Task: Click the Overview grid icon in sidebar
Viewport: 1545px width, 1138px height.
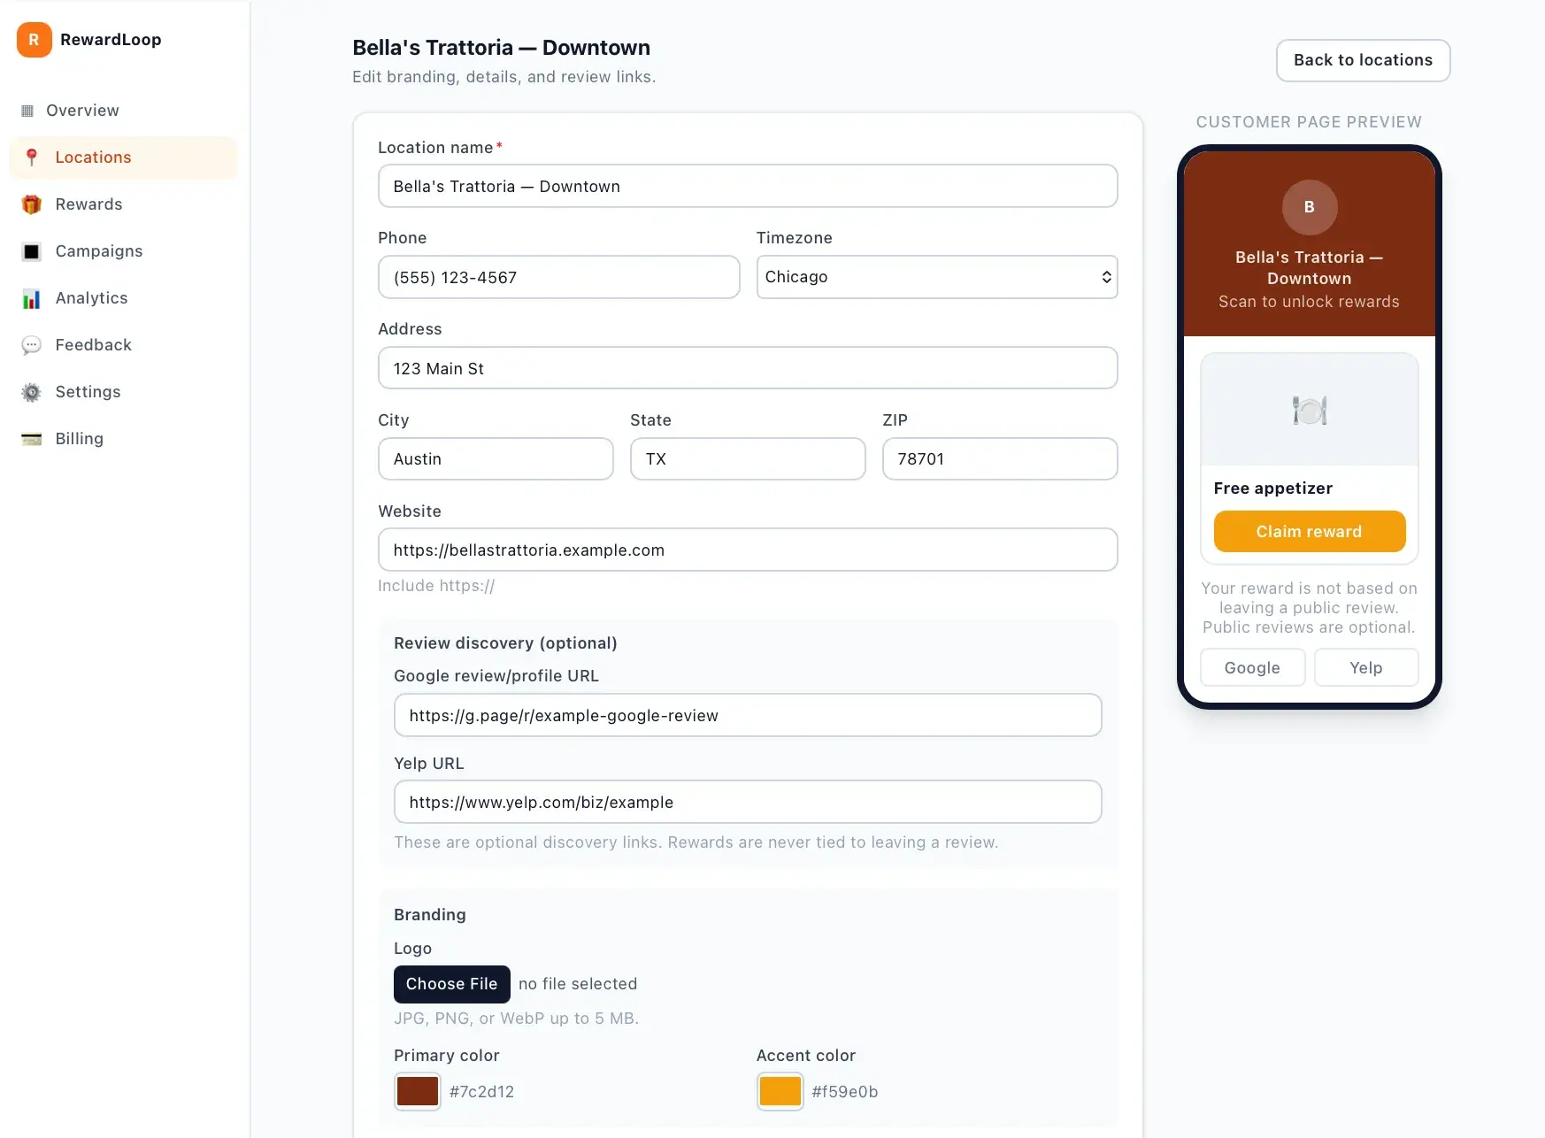Action: click(x=27, y=111)
